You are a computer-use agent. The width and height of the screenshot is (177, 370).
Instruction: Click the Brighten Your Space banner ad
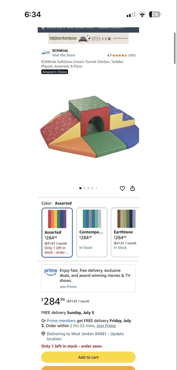pos(88,39)
